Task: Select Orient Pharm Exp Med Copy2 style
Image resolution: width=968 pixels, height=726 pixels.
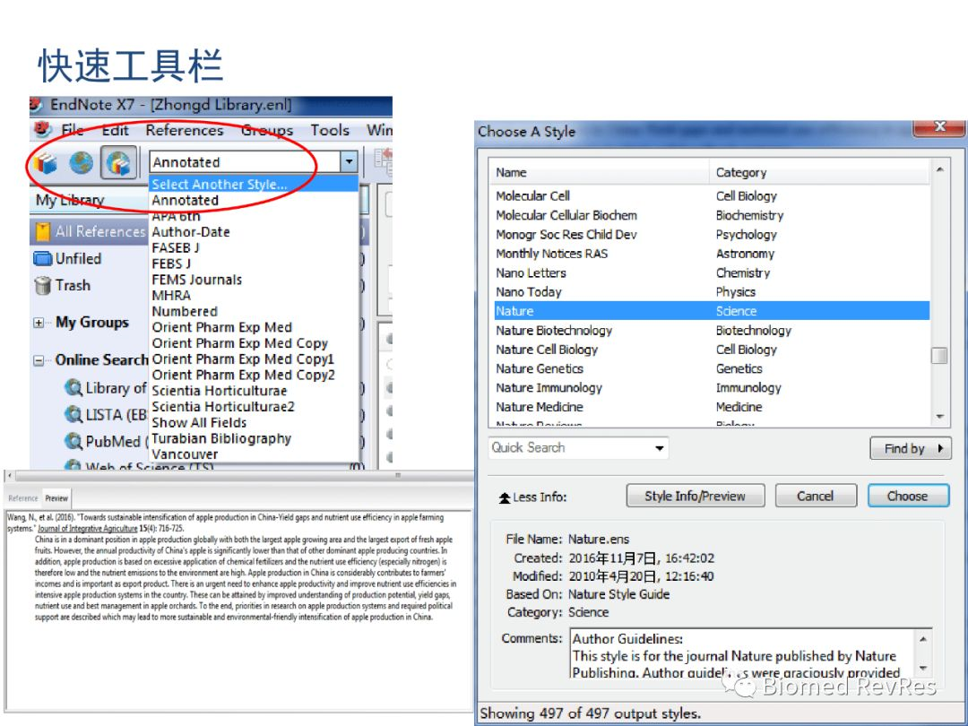Action: click(x=254, y=375)
